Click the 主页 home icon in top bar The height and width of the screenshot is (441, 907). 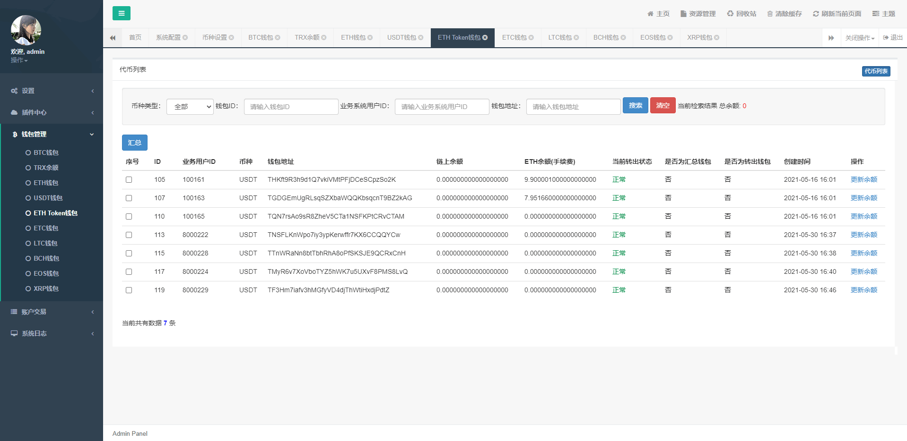tap(650, 14)
